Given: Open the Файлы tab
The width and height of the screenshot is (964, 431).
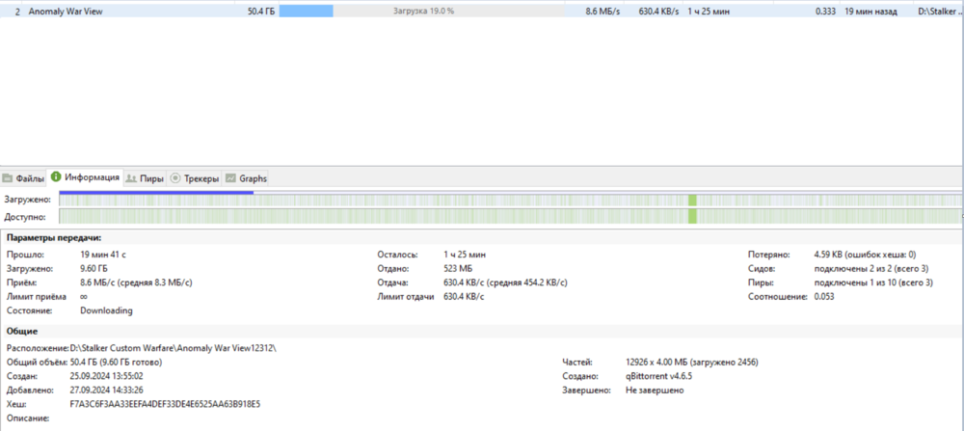Looking at the screenshot, I should click(x=24, y=179).
